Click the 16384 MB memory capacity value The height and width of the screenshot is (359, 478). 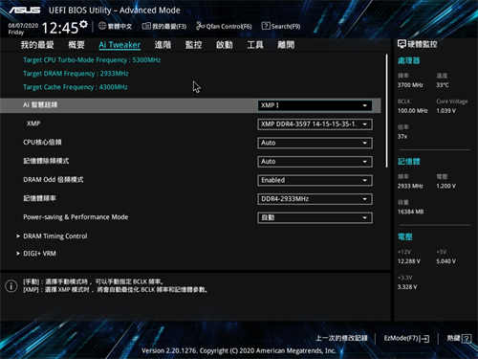(x=410, y=212)
